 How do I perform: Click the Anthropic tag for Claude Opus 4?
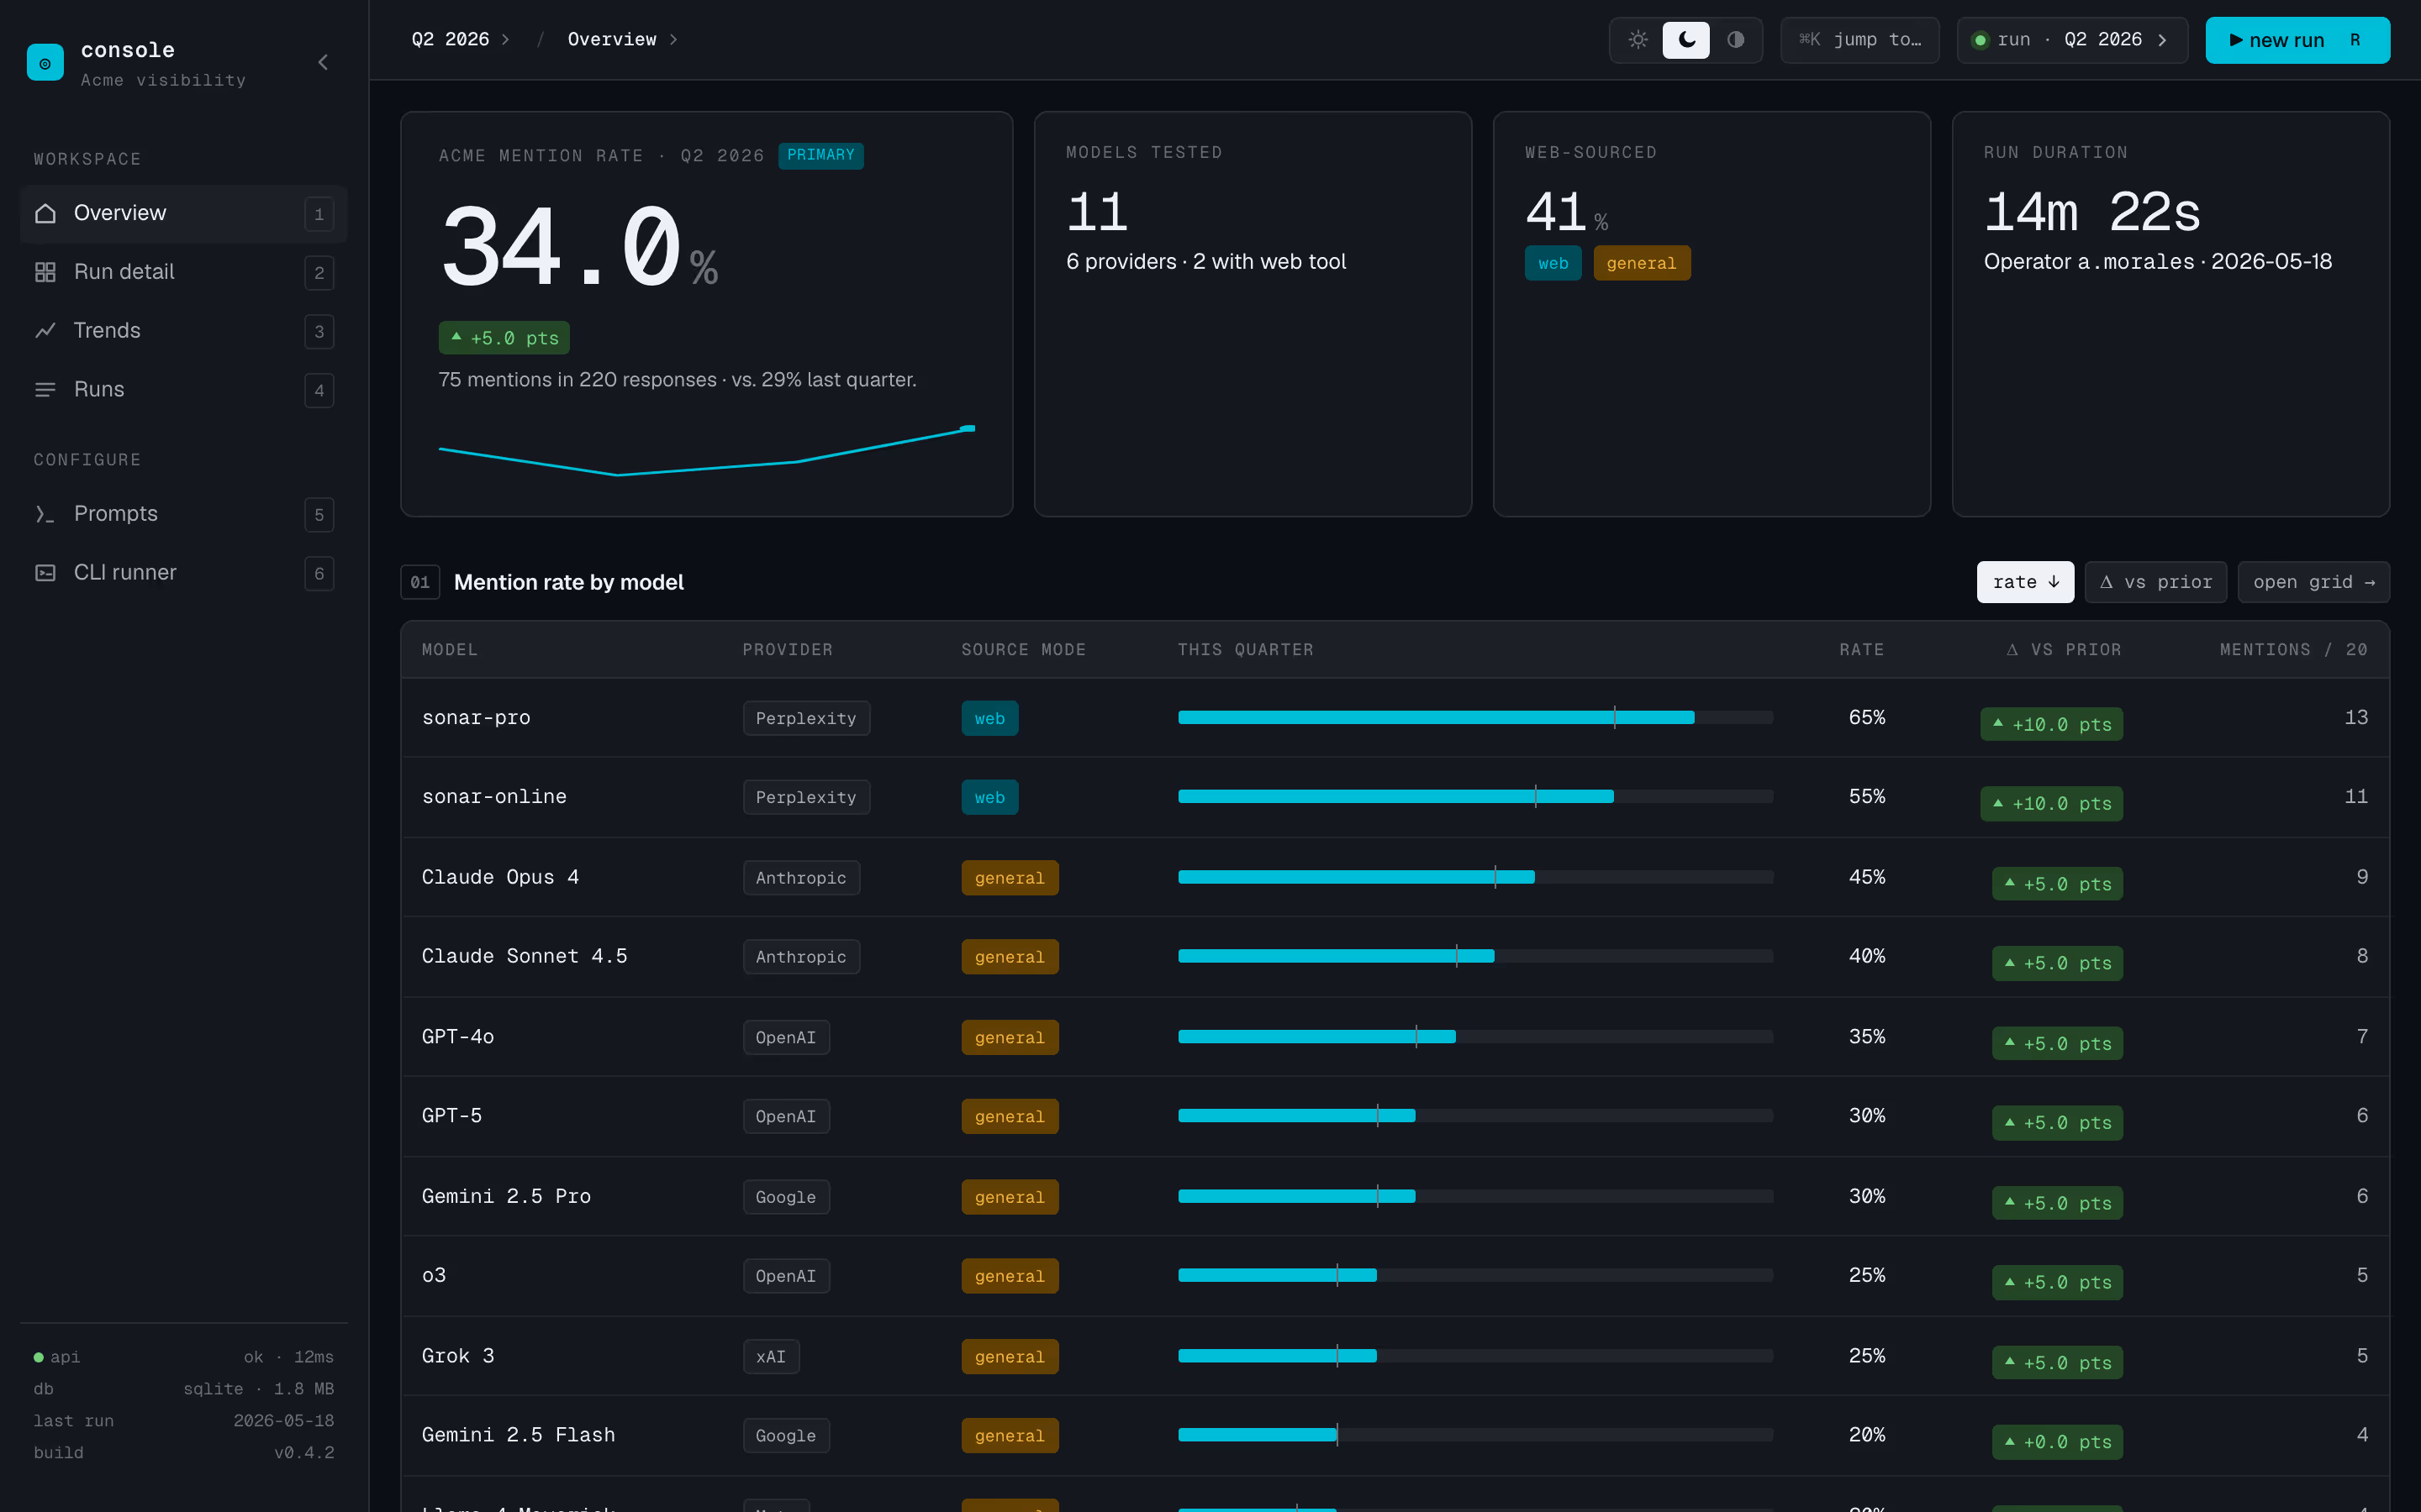[x=801, y=878]
